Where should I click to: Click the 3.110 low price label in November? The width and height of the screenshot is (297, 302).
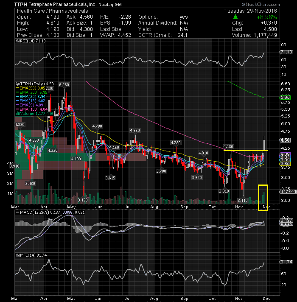click(x=243, y=201)
